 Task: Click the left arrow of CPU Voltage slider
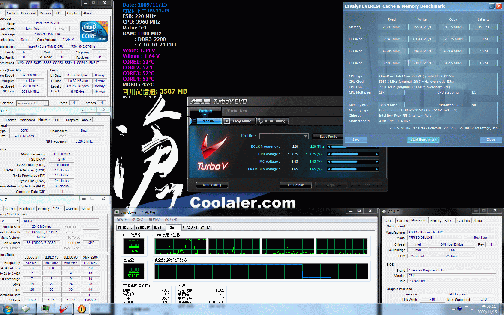tap(329, 154)
